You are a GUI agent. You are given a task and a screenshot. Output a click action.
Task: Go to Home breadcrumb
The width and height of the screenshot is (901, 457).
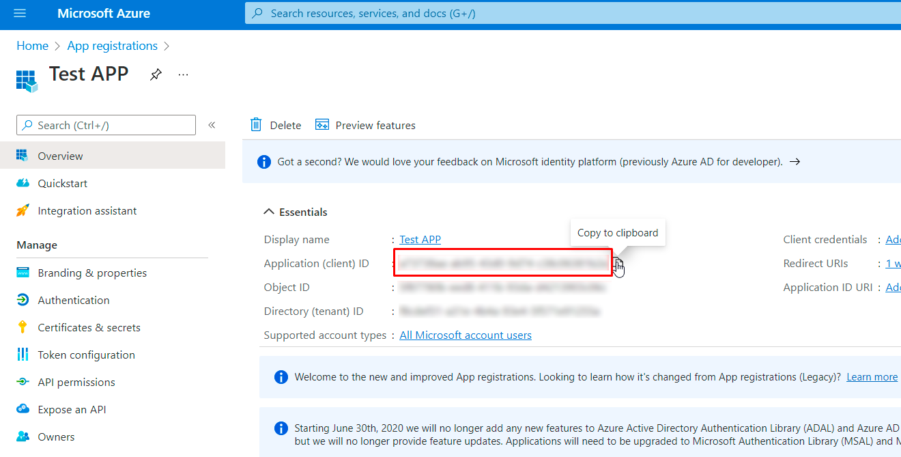coord(32,46)
